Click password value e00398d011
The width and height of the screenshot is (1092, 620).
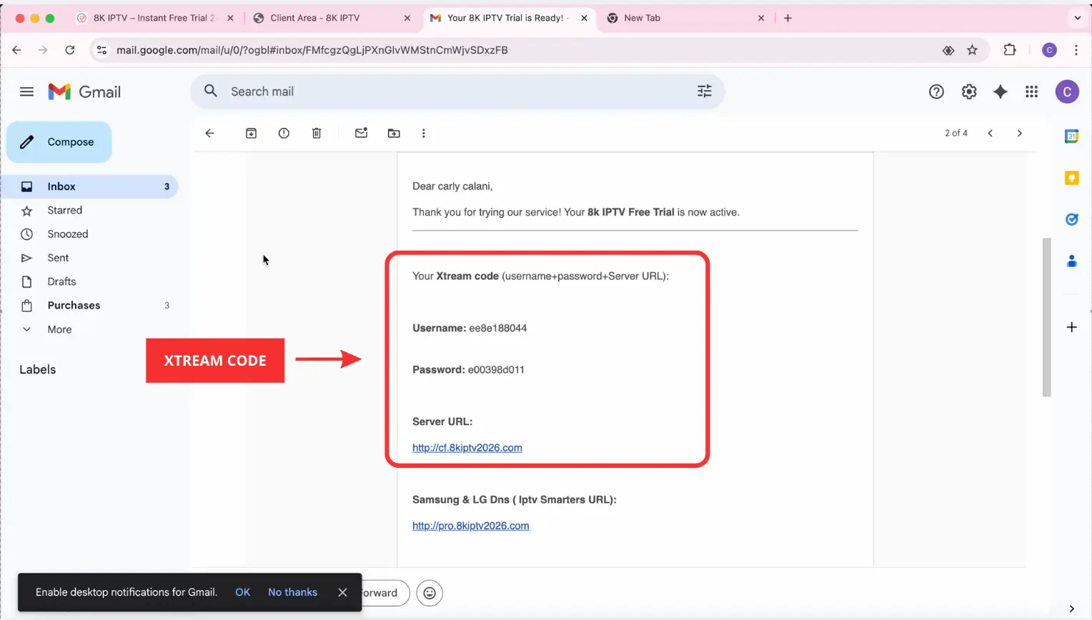[496, 369]
